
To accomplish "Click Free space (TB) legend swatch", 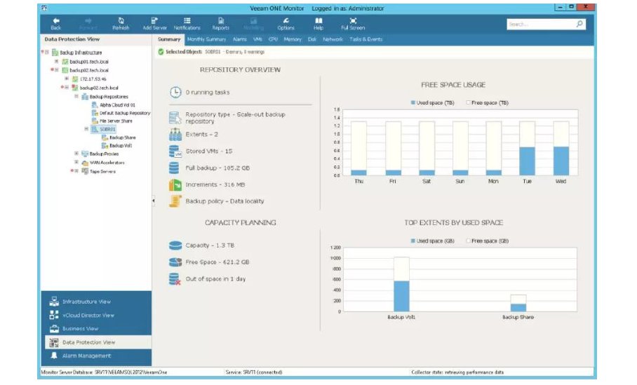I will click(x=468, y=103).
